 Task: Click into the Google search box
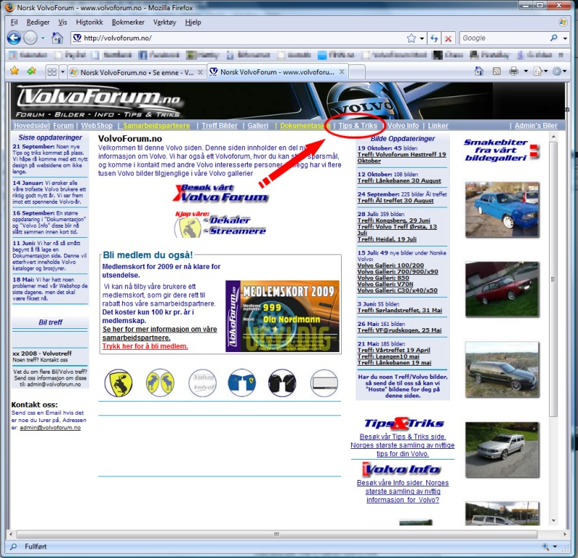tap(504, 38)
